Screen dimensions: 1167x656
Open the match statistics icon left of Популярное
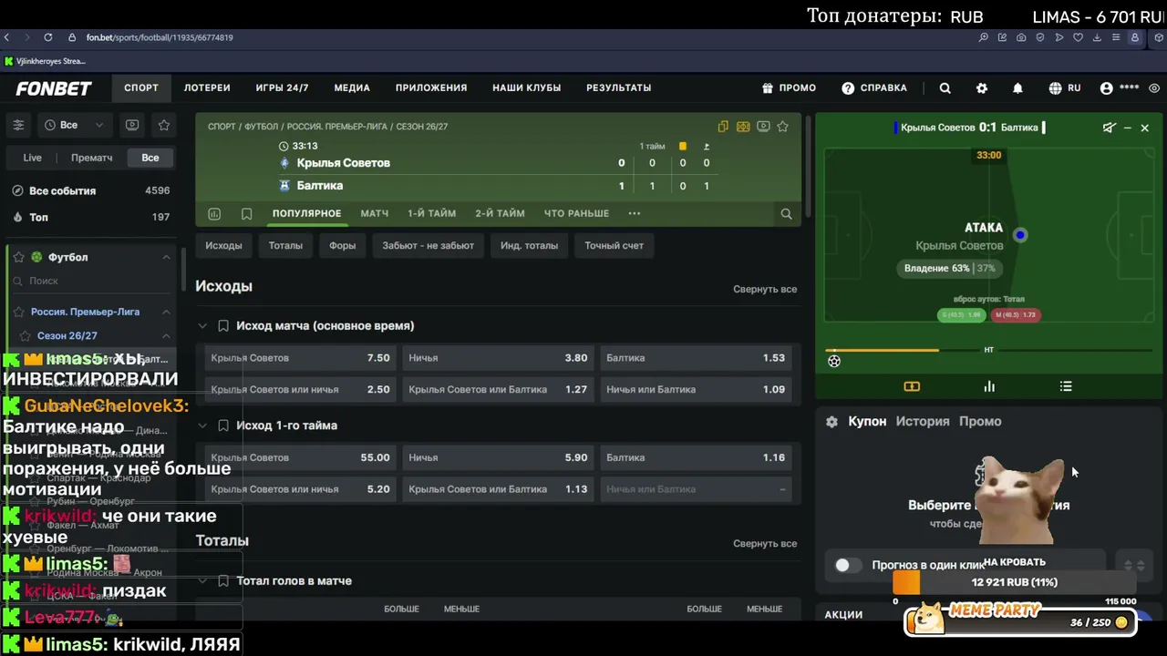point(214,214)
